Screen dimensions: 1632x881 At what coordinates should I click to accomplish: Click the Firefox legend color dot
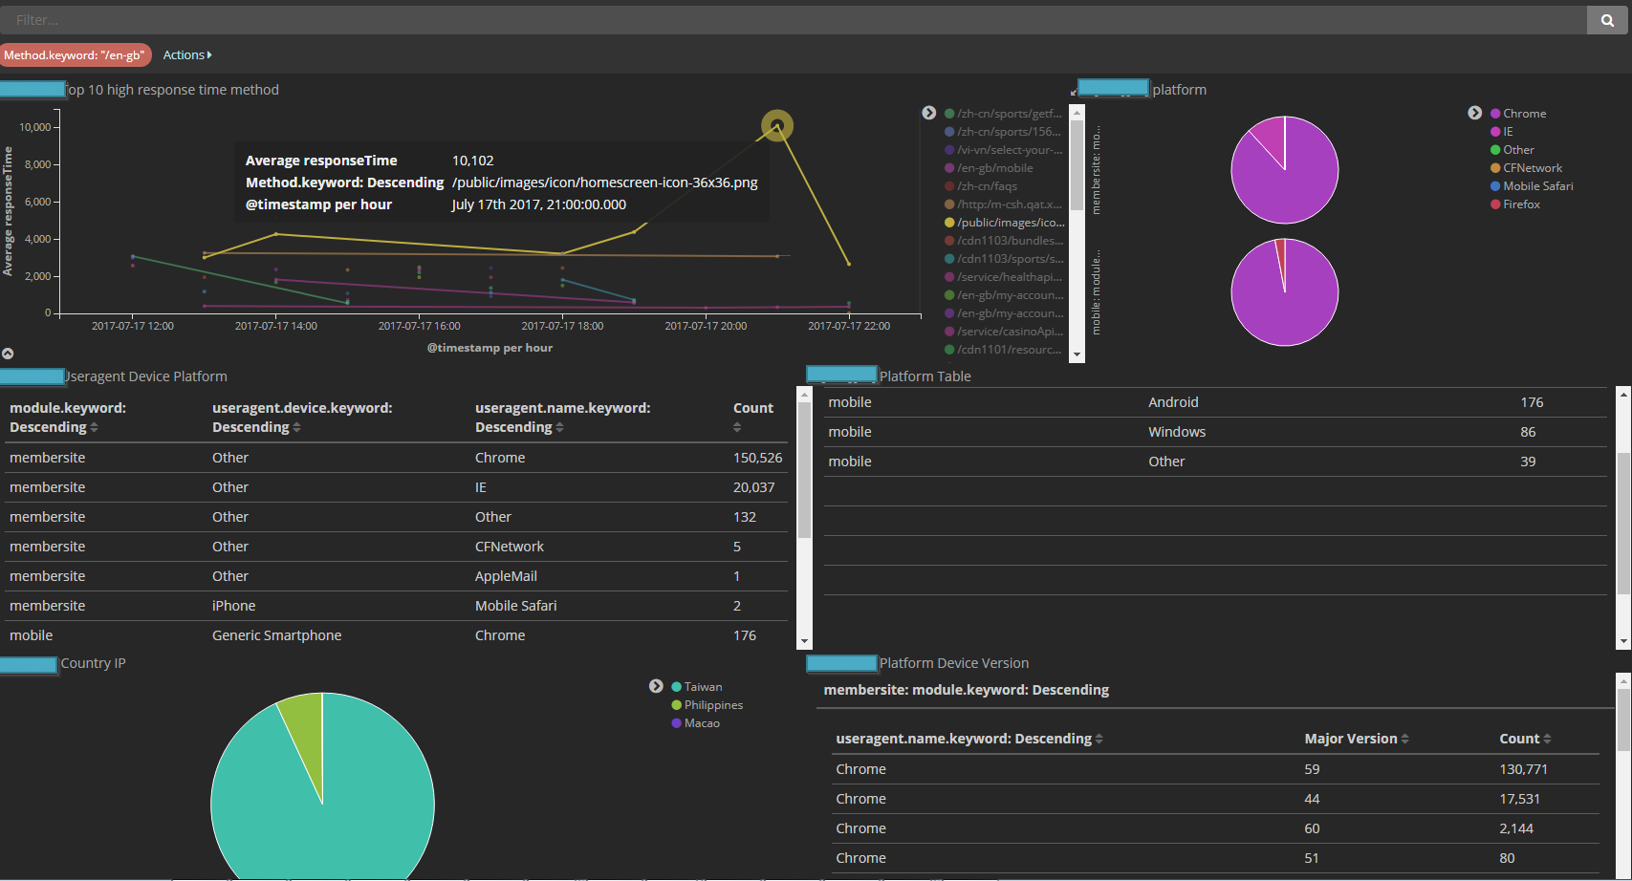pyautogui.click(x=1495, y=204)
